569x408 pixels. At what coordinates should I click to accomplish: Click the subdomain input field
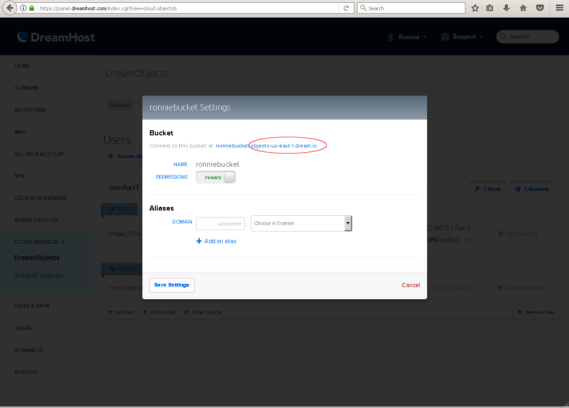click(x=220, y=224)
